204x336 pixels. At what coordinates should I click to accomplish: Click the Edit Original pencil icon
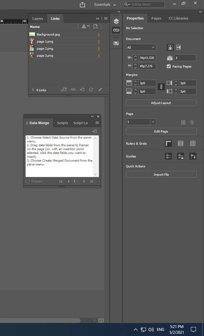(x=100, y=90)
